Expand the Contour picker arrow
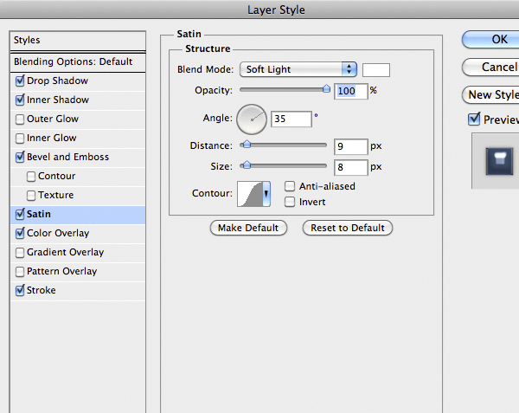The height and width of the screenshot is (413, 519). click(266, 194)
